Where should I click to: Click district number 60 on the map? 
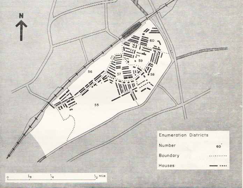coord(152,41)
